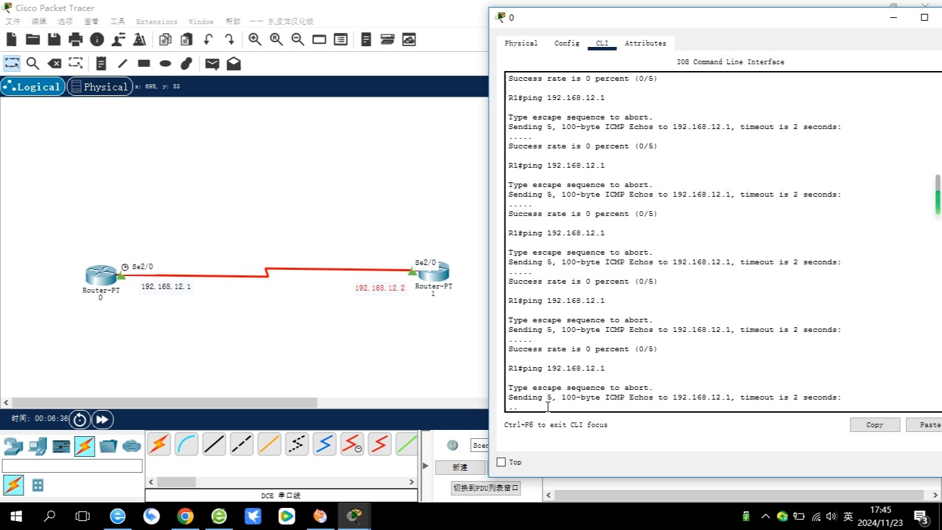Open Windows Start menu

tap(16, 516)
